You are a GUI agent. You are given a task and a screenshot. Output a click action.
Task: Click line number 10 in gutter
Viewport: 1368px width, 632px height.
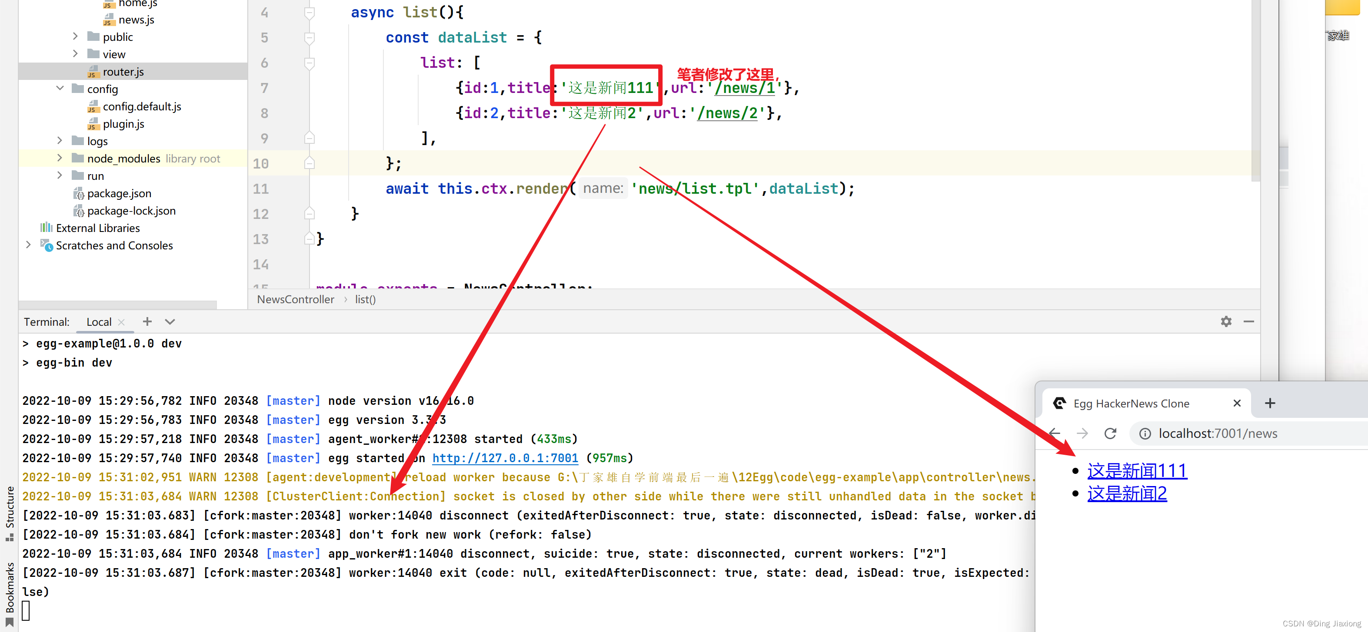[260, 163]
